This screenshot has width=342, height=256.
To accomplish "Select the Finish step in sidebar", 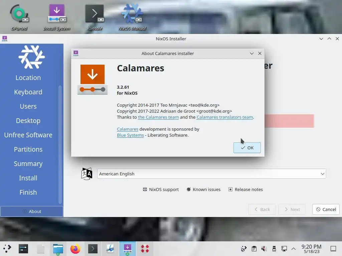I will pyautogui.click(x=28, y=192).
